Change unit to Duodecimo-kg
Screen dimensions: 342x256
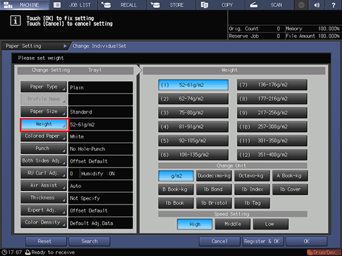coord(214,176)
